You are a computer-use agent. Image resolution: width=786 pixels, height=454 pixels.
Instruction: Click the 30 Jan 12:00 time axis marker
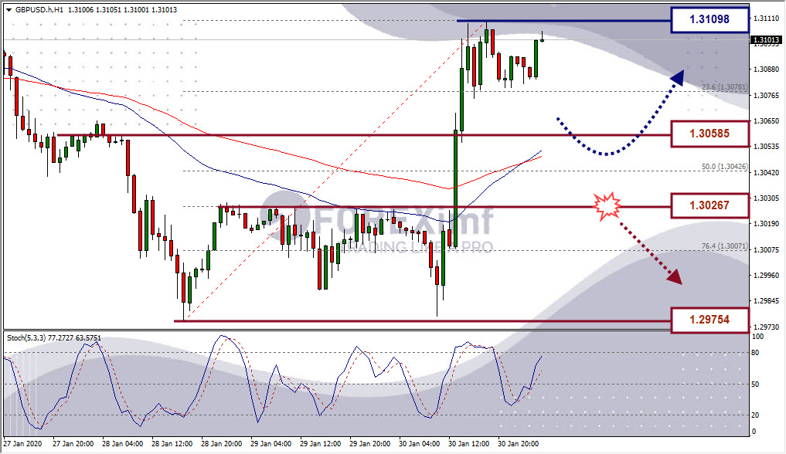pos(468,444)
